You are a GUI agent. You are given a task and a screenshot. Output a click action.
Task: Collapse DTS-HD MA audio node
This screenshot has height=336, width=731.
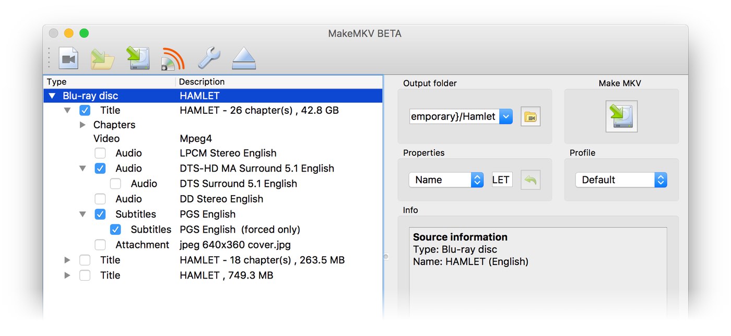click(82, 169)
